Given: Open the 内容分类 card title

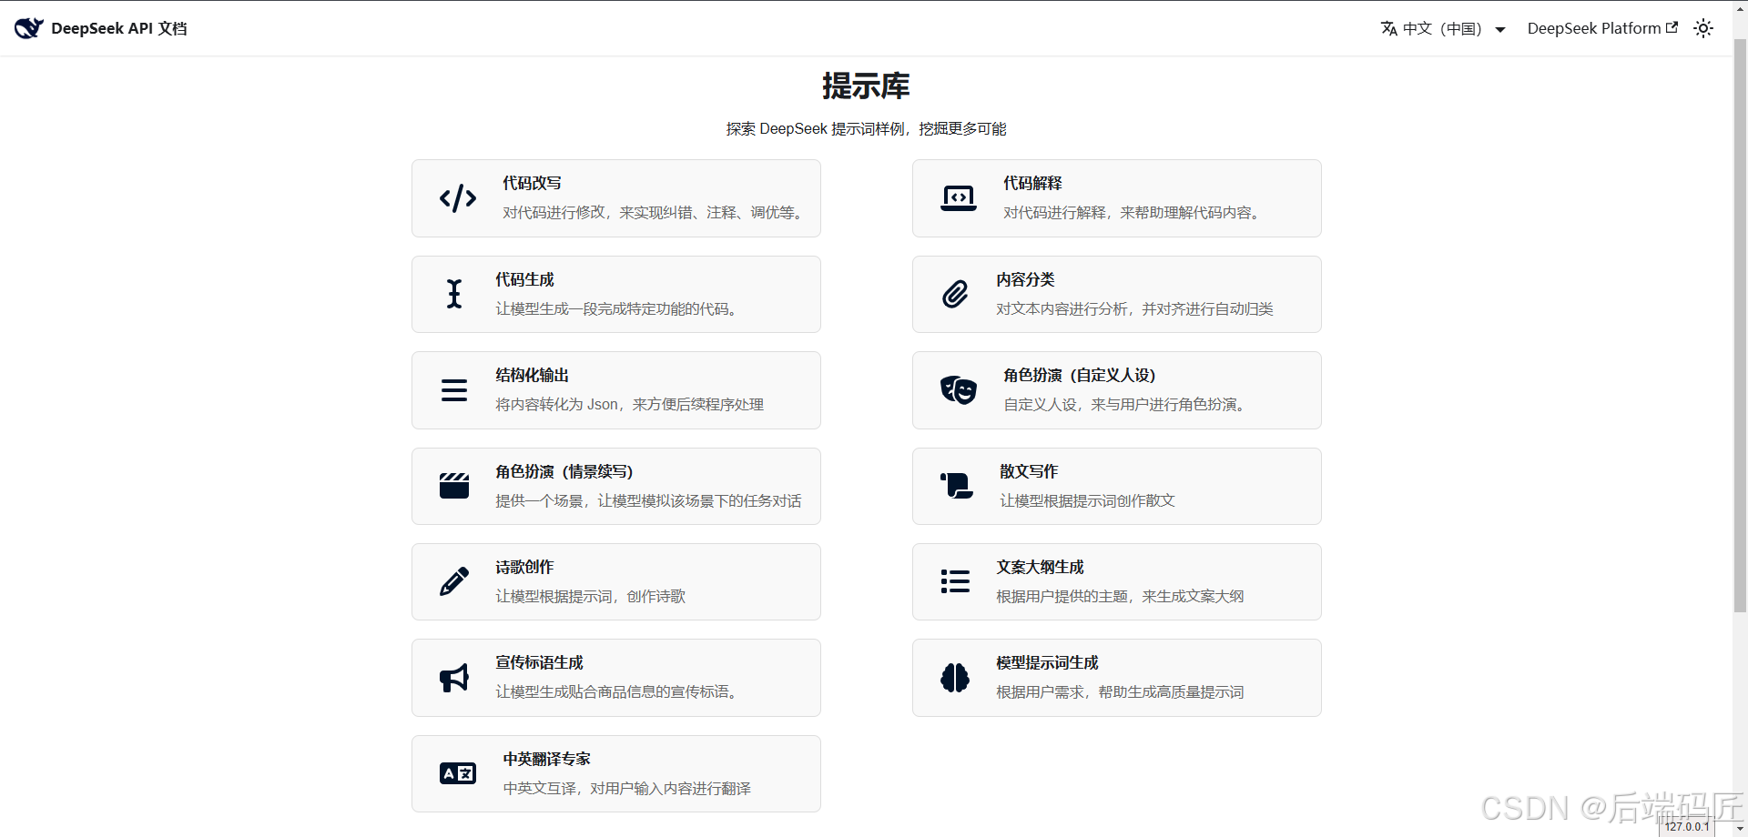Looking at the screenshot, I should point(1025,279).
